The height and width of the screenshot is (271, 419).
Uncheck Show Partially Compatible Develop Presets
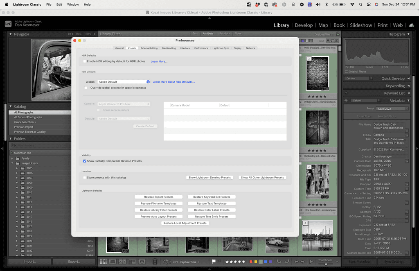click(84, 161)
